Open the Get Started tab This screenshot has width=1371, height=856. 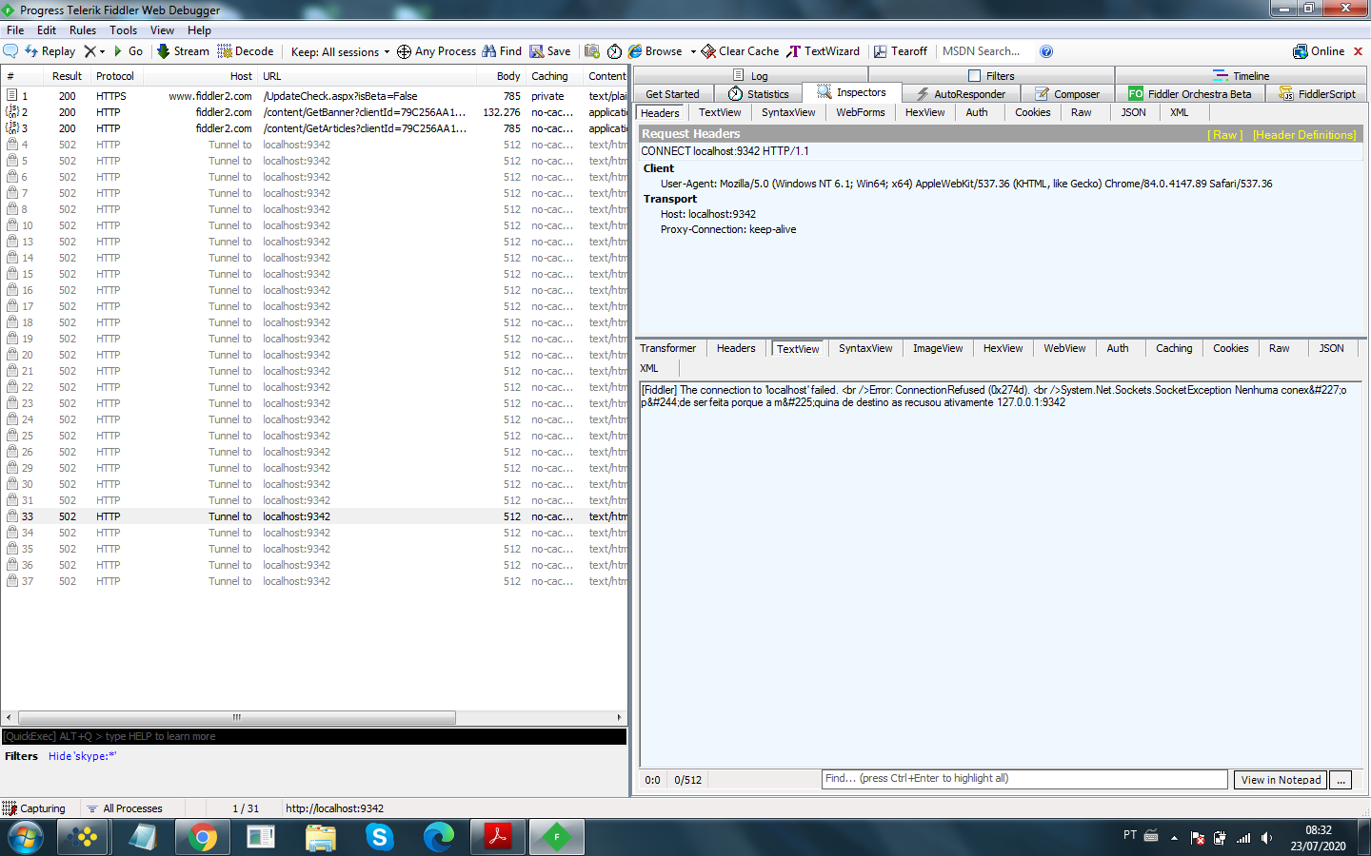(672, 93)
